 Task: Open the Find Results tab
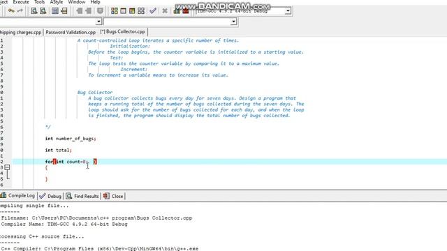click(82, 196)
